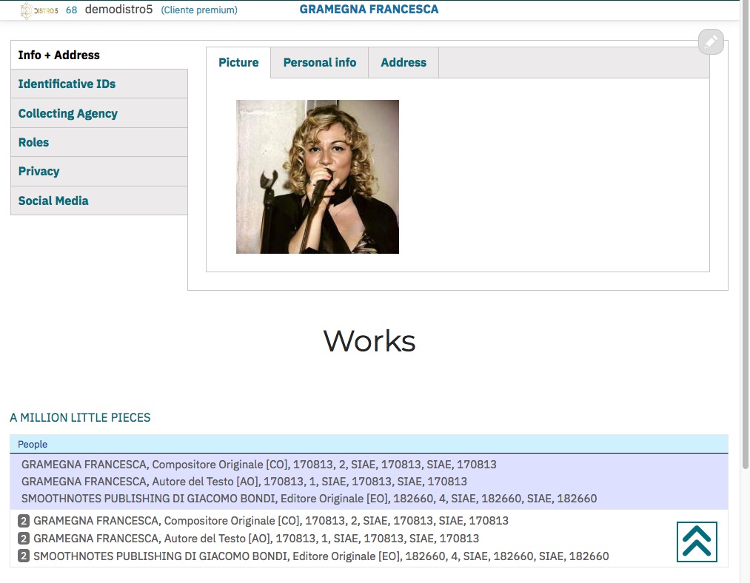This screenshot has width=750, height=583.
Task: Click the profile picture of the singer
Action: 318,177
